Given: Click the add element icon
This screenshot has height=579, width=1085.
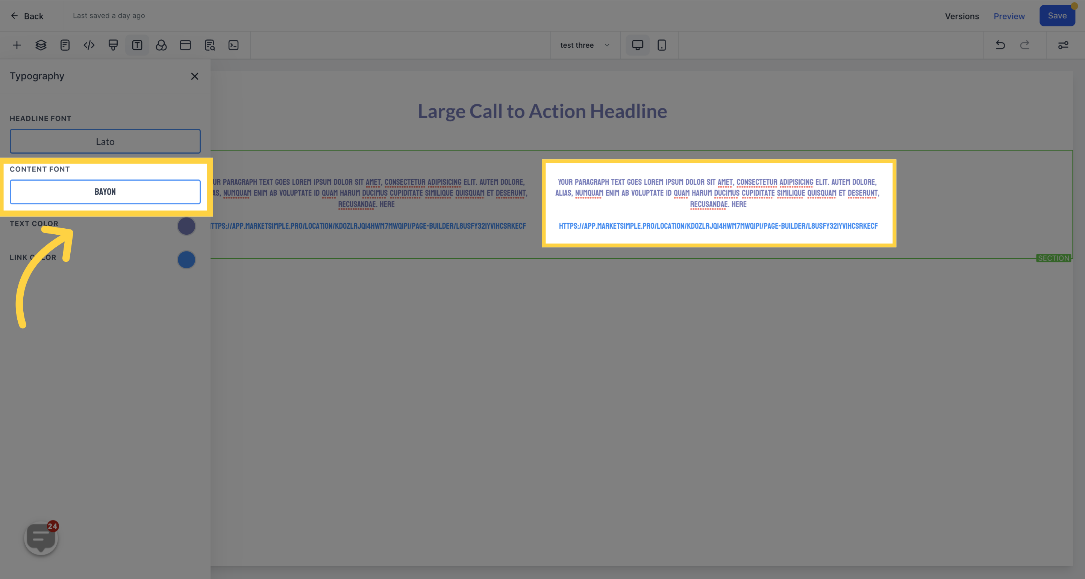Looking at the screenshot, I should click(x=16, y=45).
